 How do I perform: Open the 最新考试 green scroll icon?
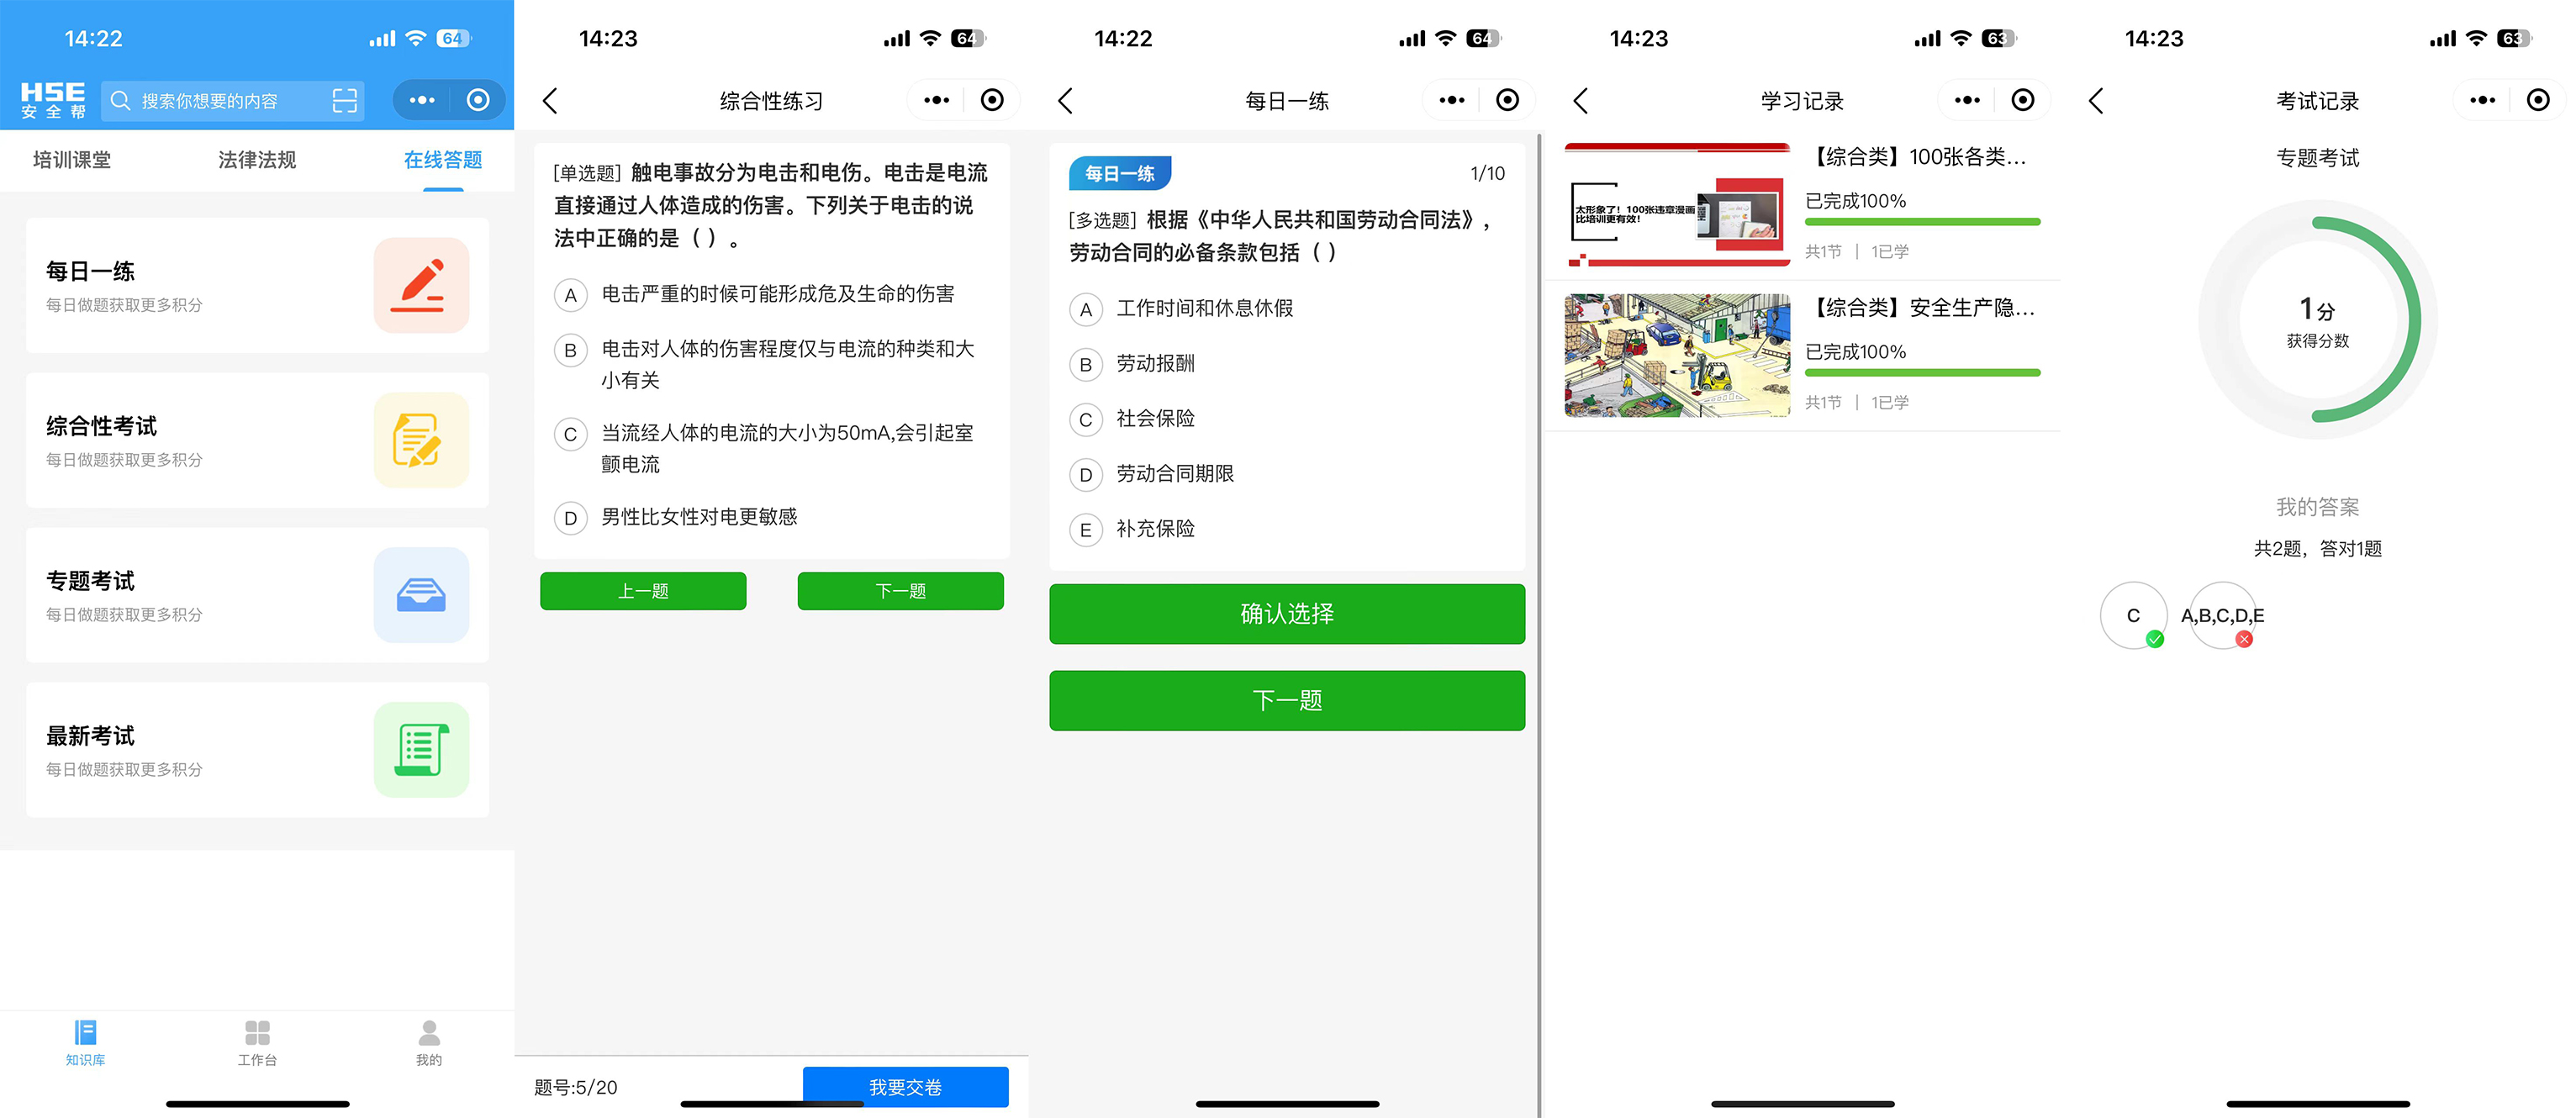coord(421,750)
